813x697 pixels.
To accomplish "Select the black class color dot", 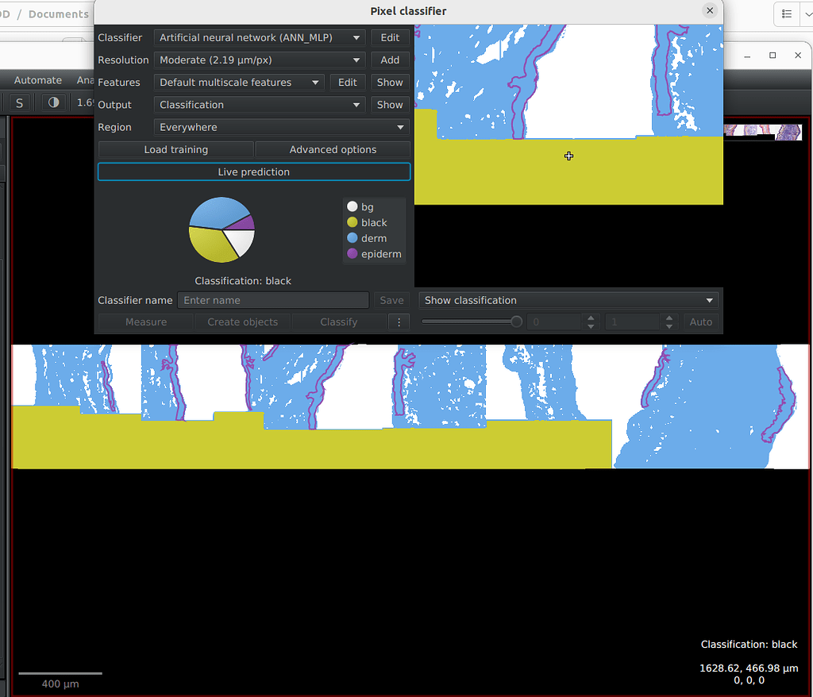I will coord(351,222).
